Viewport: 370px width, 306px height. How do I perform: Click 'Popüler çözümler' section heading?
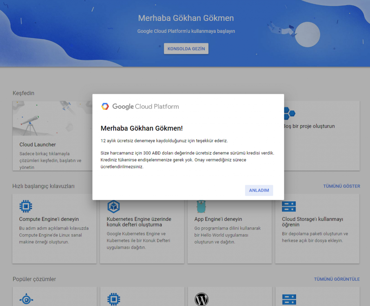pos(34,279)
